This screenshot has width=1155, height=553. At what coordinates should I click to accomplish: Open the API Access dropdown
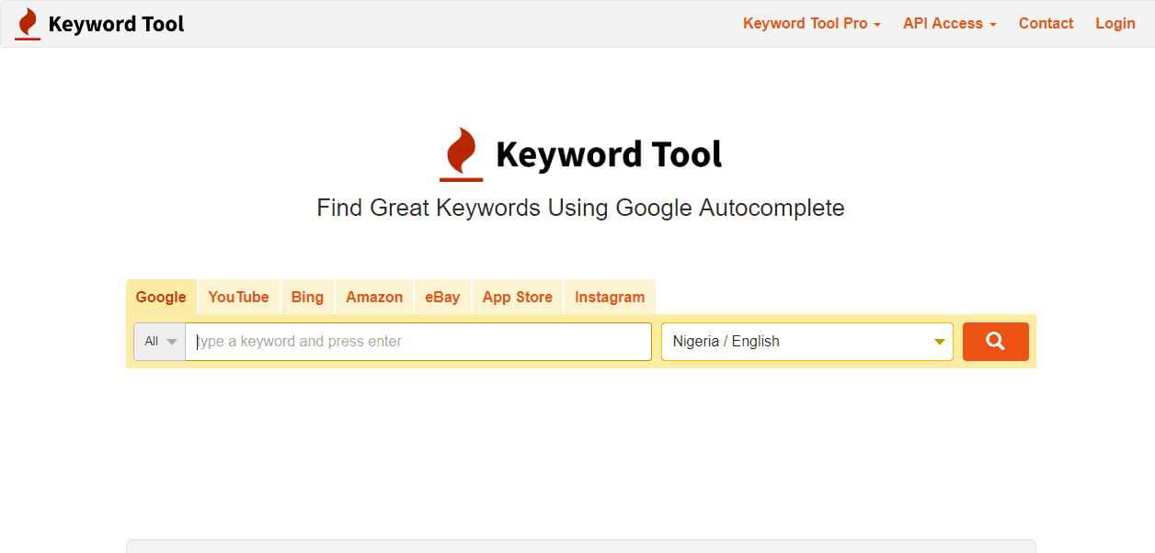(950, 24)
